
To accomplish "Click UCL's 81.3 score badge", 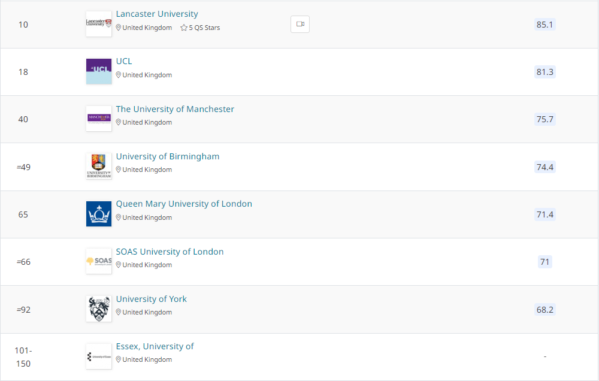I will pyautogui.click(x=545, y=72).
